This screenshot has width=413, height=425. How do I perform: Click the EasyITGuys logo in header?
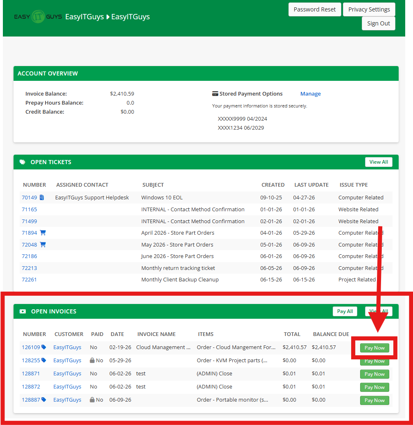(x=38, y=17)
